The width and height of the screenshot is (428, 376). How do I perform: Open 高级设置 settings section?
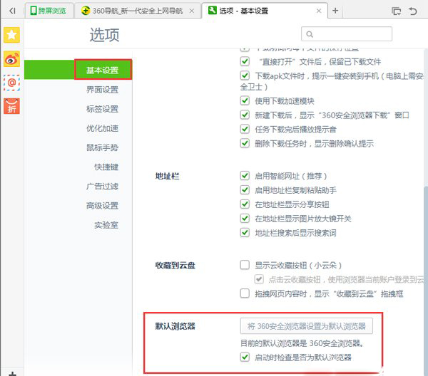coord(102,206)
